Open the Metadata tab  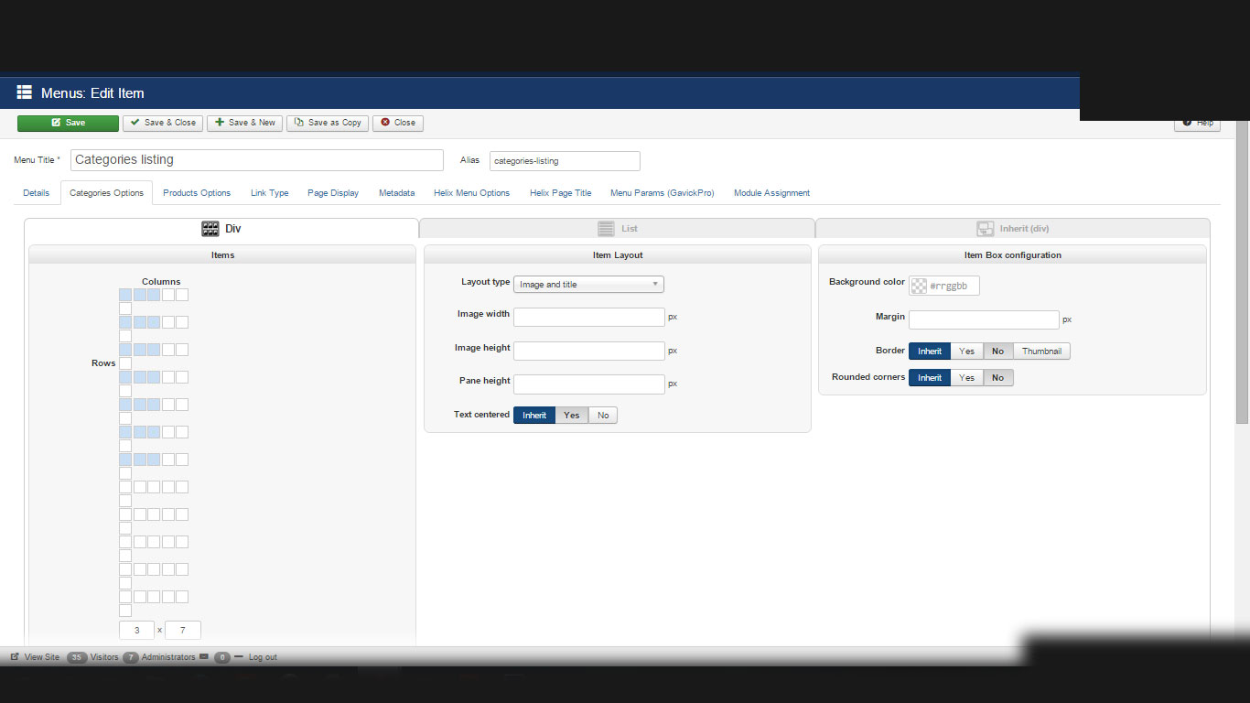click(x=396, y=193)
